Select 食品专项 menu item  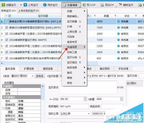click(74, 42)
